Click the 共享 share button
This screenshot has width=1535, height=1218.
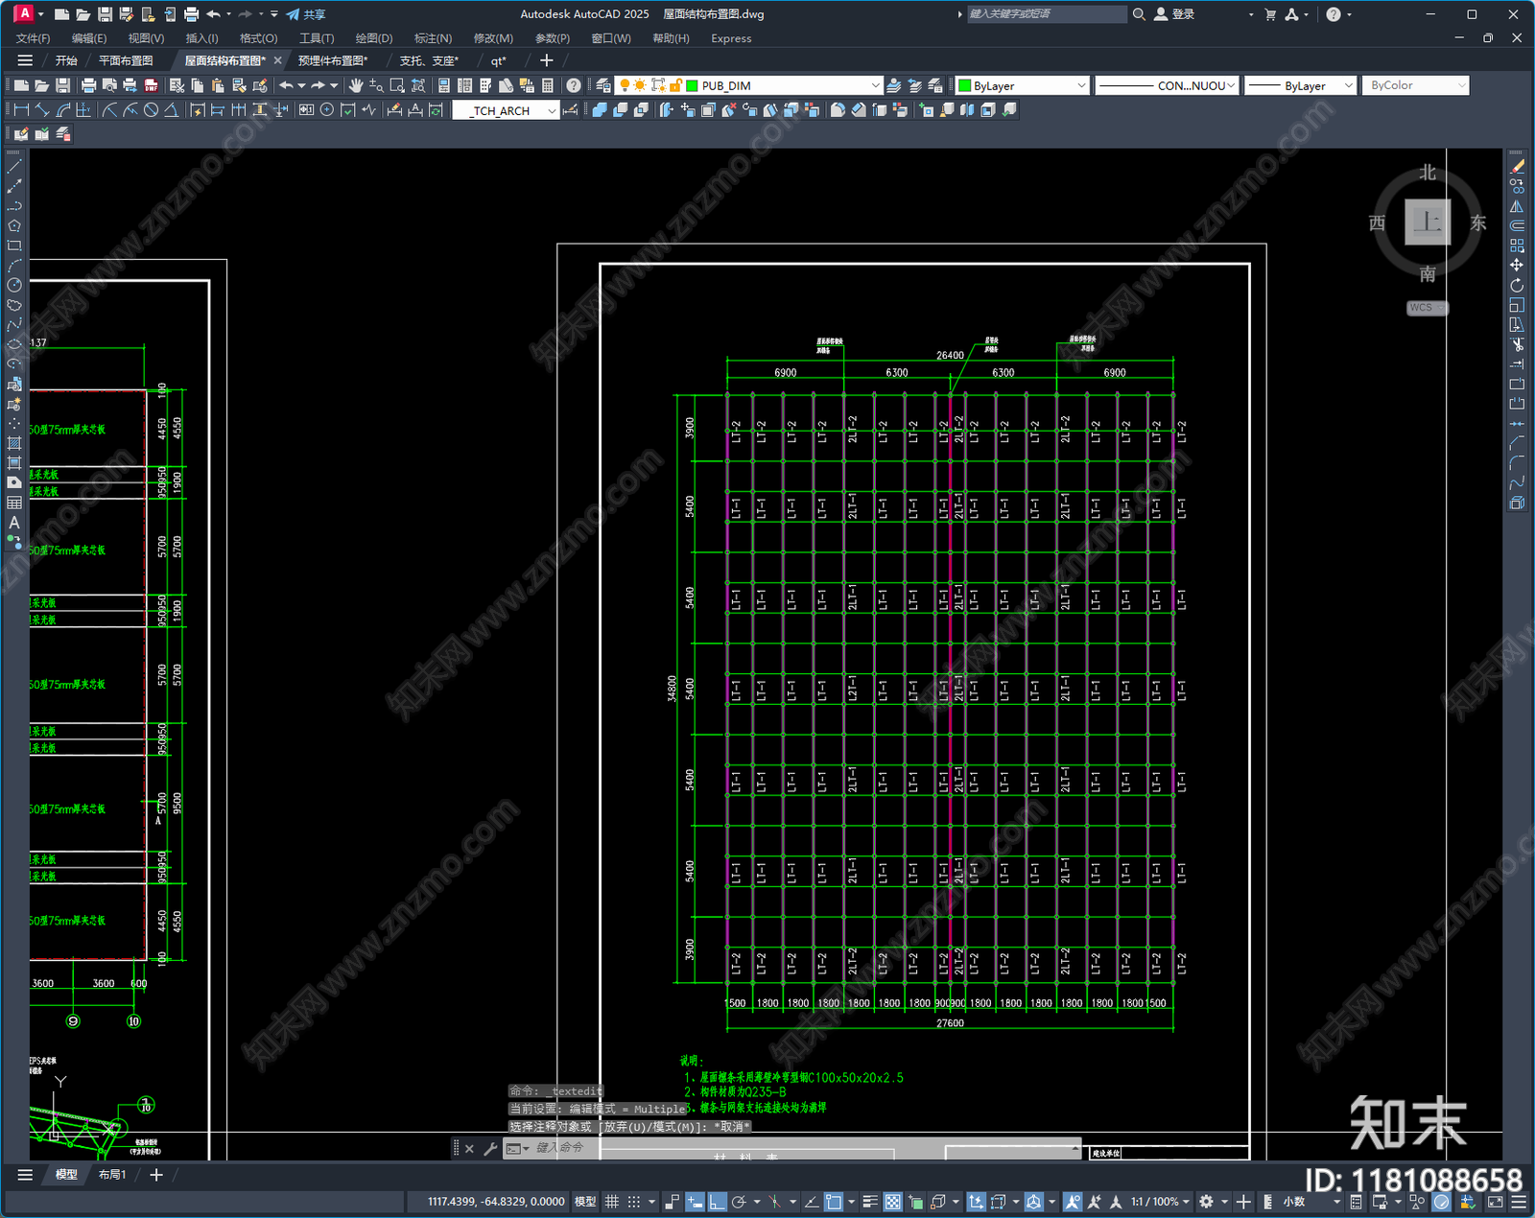(x=306, y=14)
